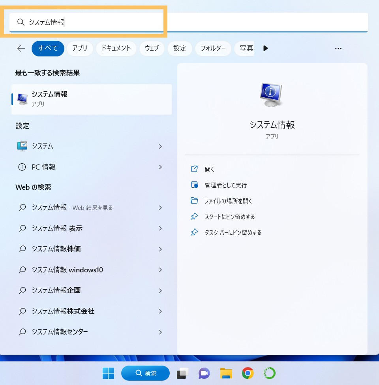Click search icon beside システム情報株価
Screen dimensions: 379x385
pyautogui.click(x=23, y=249)
